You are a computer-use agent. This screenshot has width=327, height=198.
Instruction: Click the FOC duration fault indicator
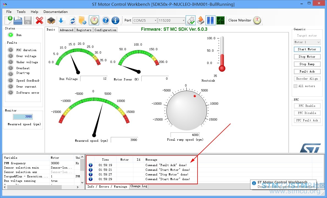(x=11, y=50)
